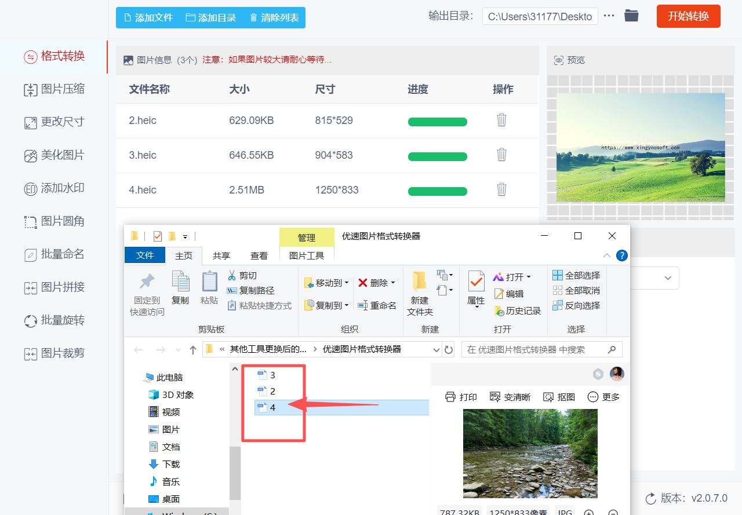Image resolution: width=742 pixels, height=515 pixels.
Task: Switch to the 图片工具 ribbon tab
Action: click(x=307, y=255)
